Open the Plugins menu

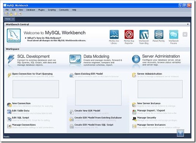(x=41, y=10)
